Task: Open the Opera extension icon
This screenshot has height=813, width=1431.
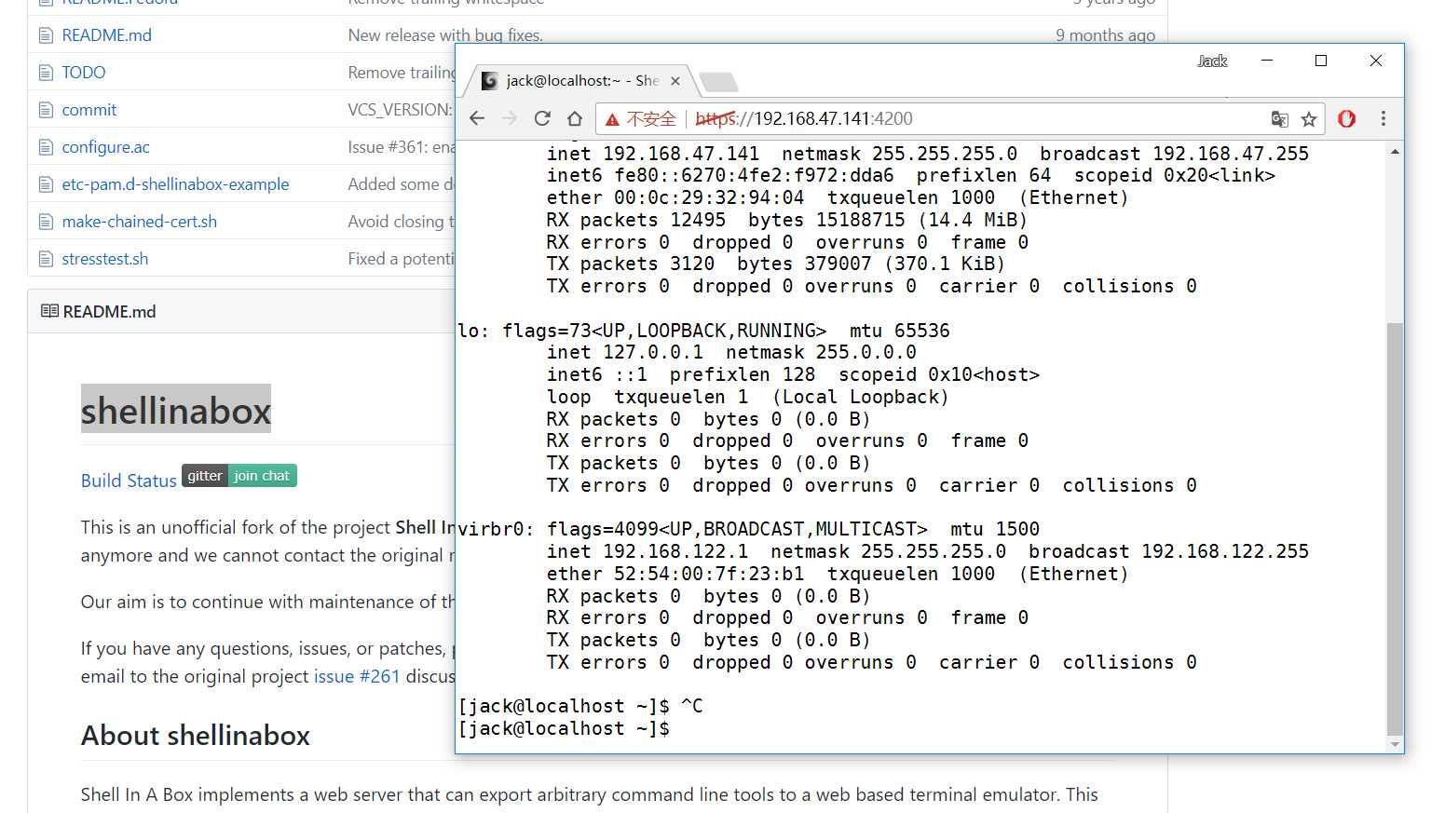Action: click(x=1346, y=118)
